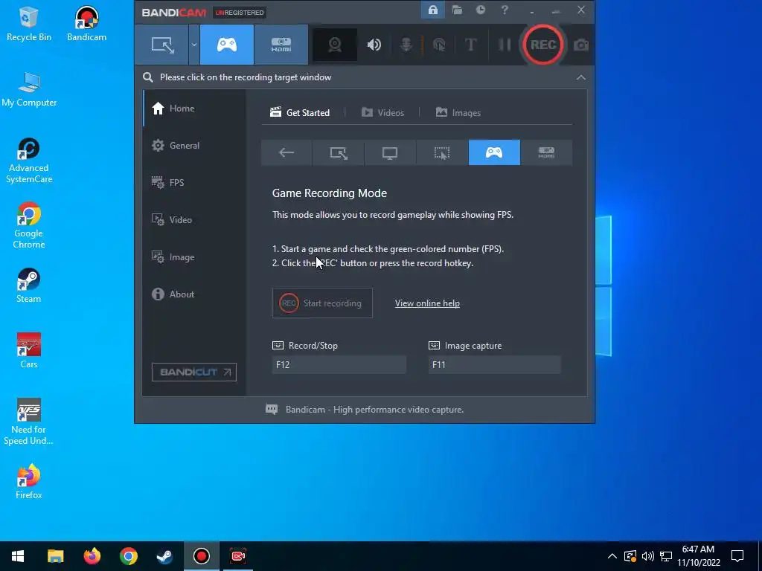Open Home in the sidebar
The image size is (762, 571).
point(194,109)
